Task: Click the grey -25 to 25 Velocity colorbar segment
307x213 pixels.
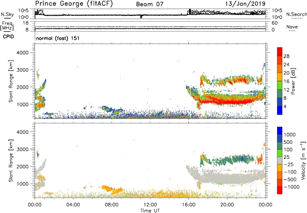Action: 280,161
